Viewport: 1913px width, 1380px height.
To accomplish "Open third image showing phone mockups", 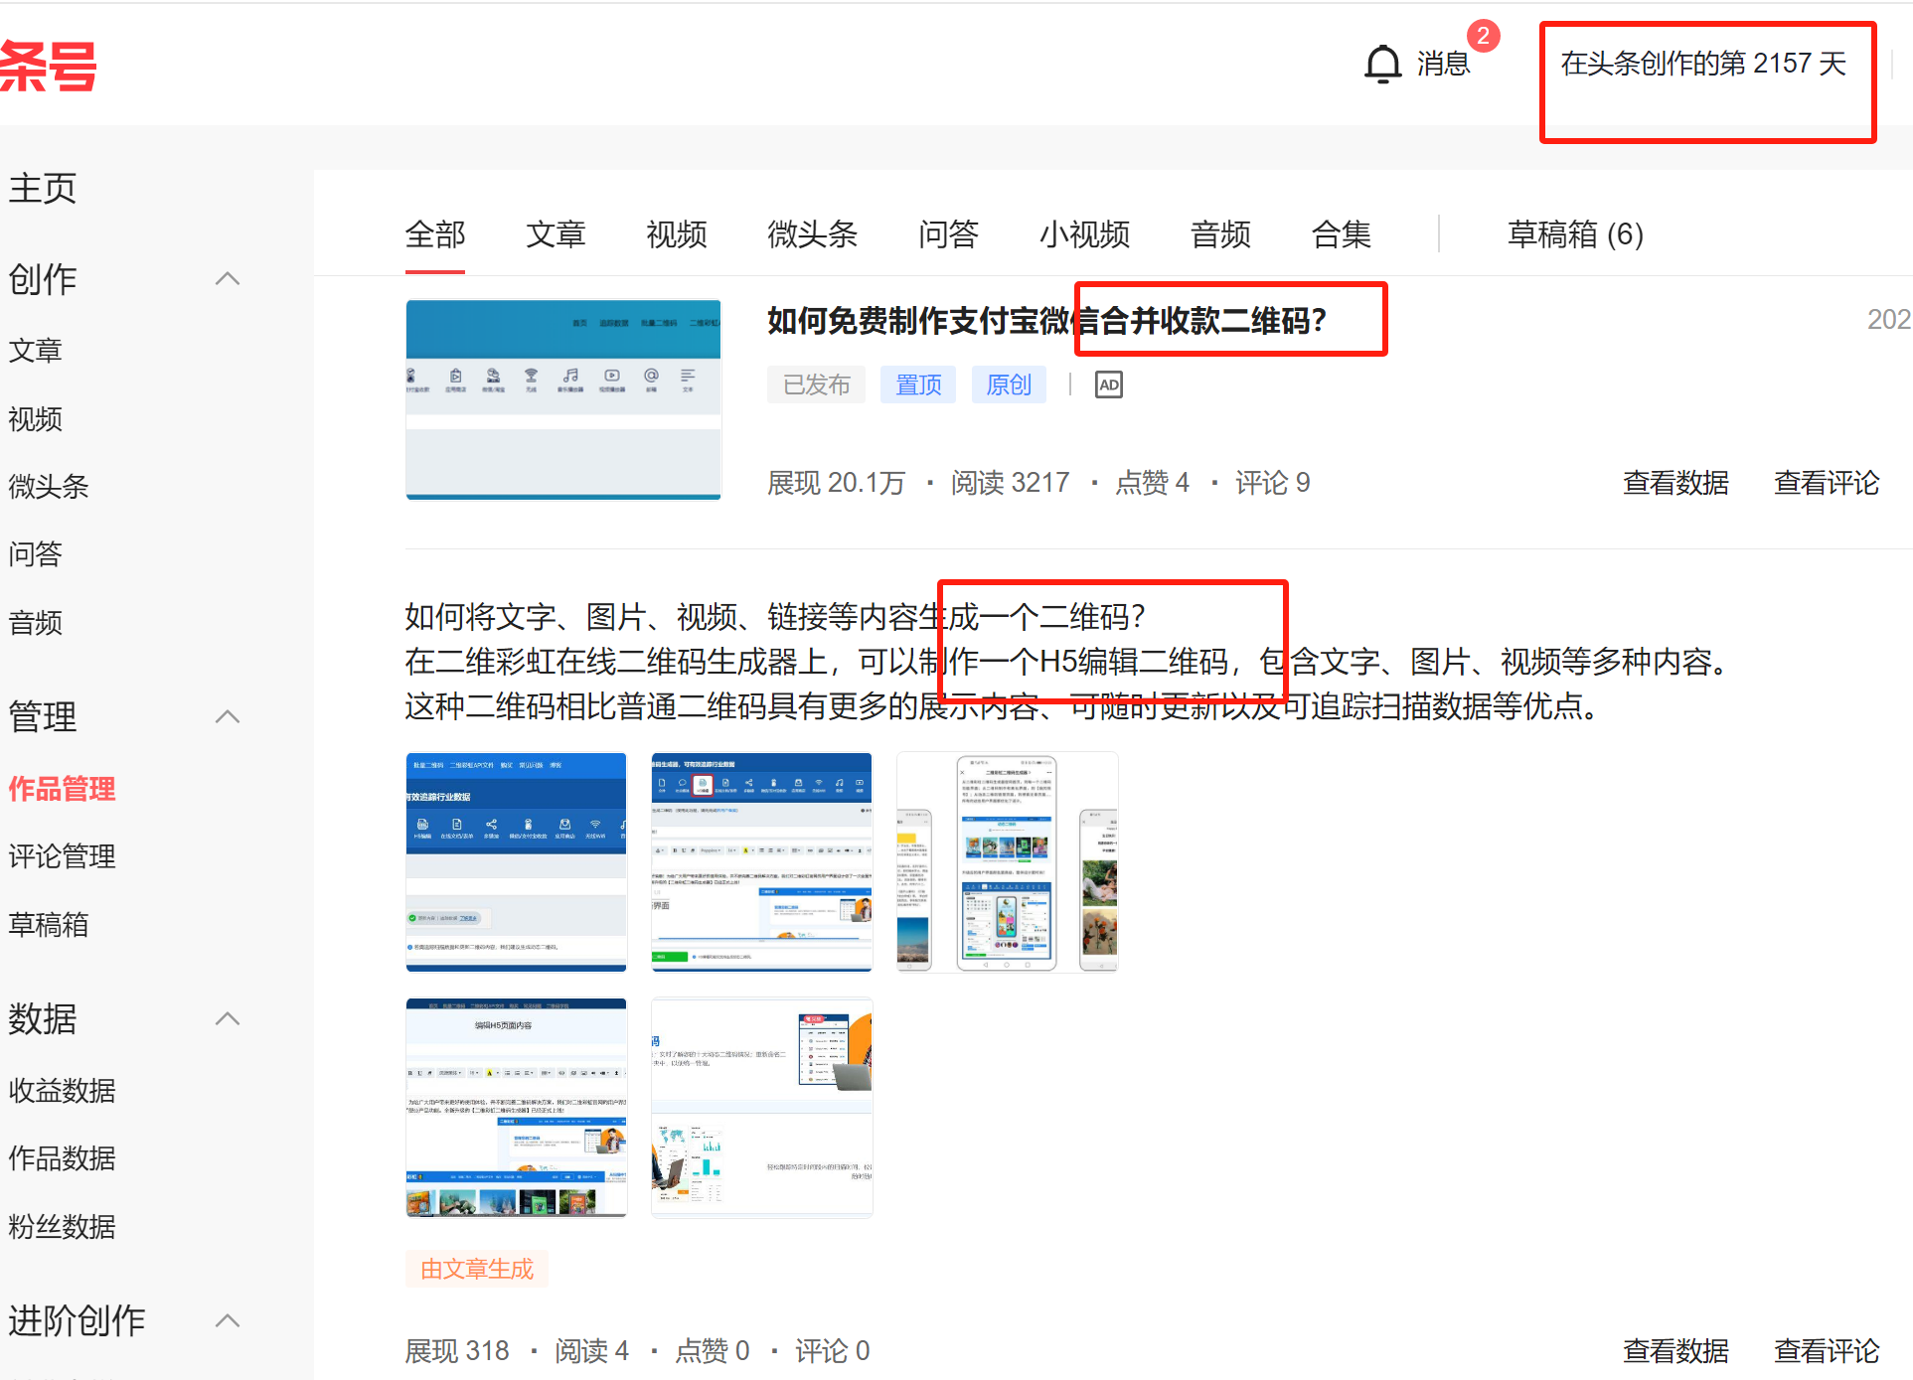I will tap(1008, 861).
